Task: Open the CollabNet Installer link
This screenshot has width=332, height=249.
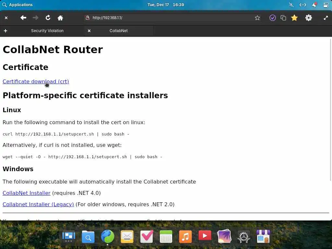Action: pos(27,193)
